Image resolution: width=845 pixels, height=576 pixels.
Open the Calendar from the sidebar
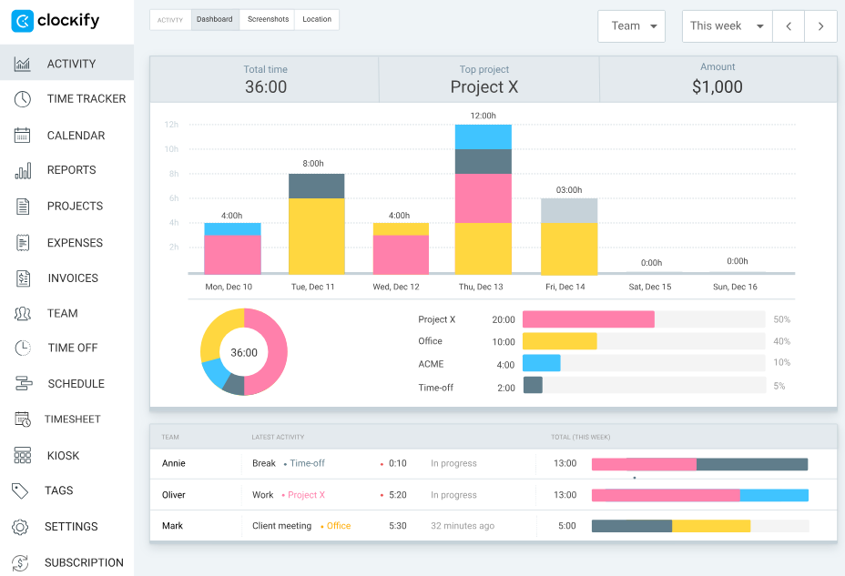[x=22, y=135]
